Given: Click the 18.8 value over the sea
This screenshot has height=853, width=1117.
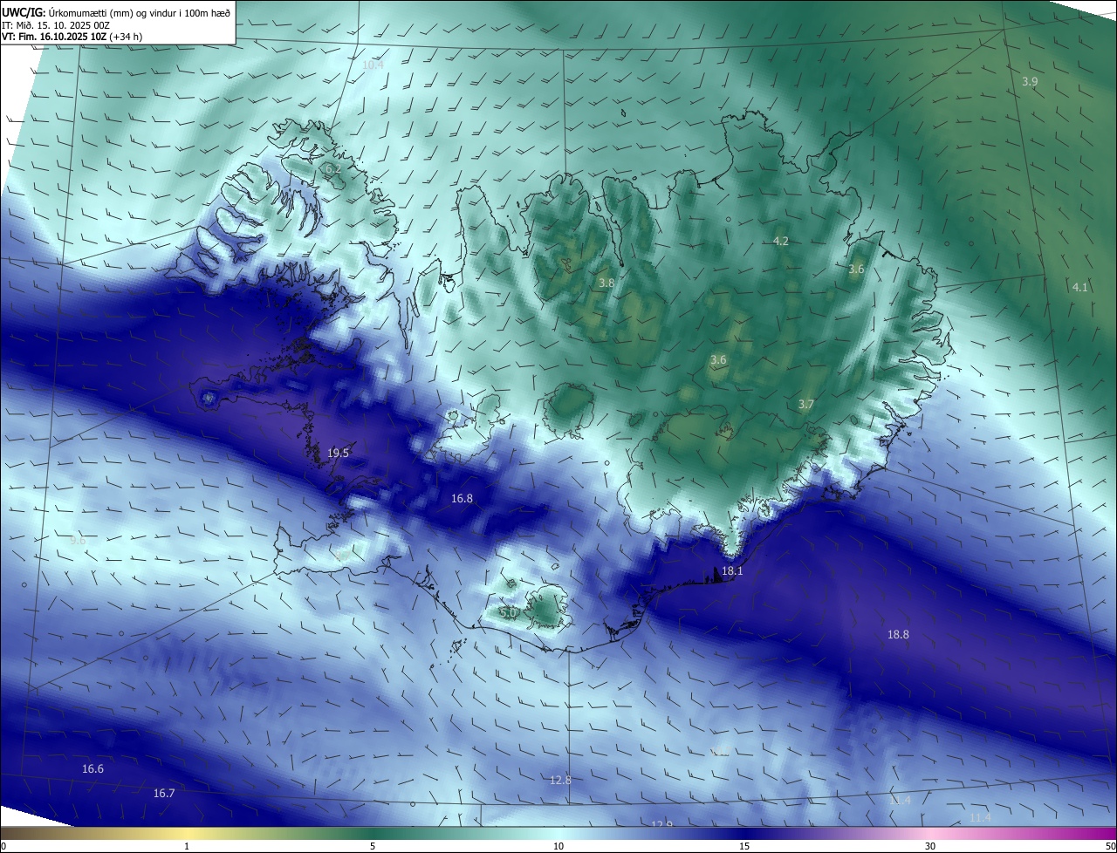Looking at the screenshot, I should pyautogui.click(x=898, y=635).
